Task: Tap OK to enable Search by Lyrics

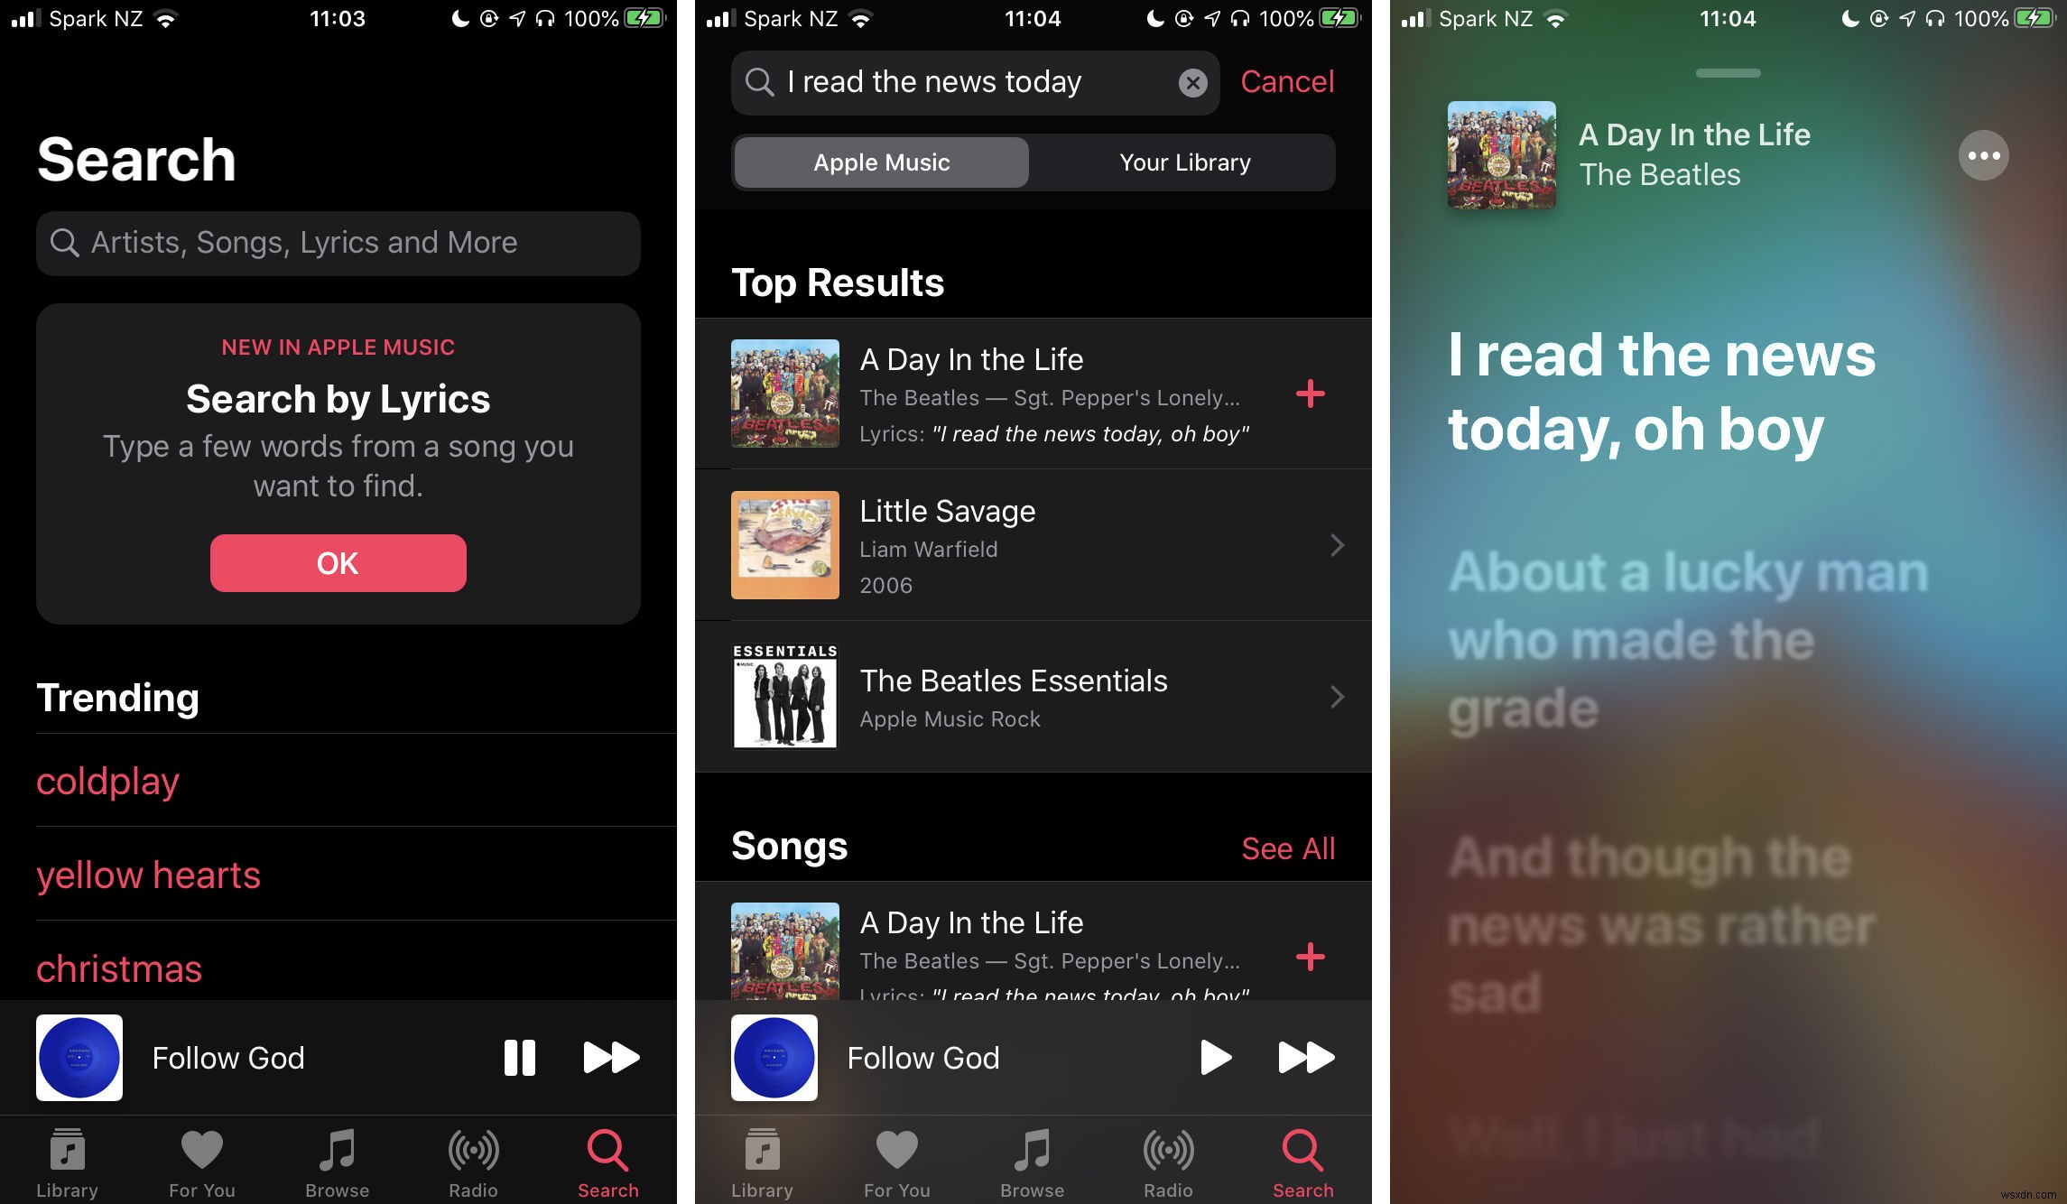Action: pyautogui.click(x=337, y=562)
